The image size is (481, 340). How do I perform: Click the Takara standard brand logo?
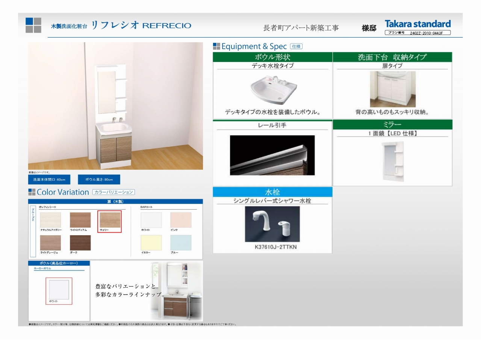[417, 24]
